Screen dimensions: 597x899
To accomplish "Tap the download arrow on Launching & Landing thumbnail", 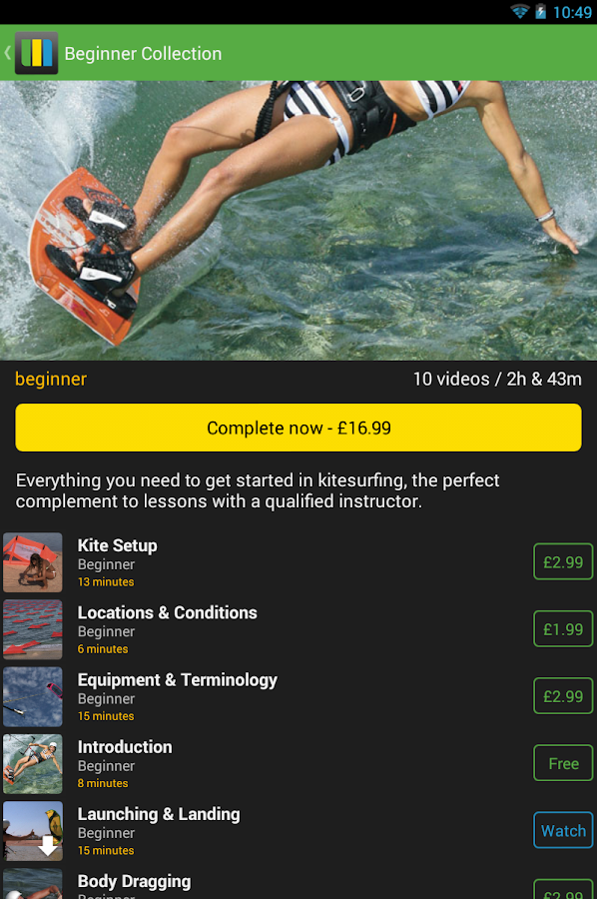I will pyautogui.click(x=48, y=845).
